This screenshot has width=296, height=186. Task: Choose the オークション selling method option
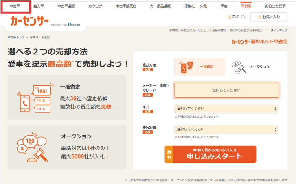253,67
